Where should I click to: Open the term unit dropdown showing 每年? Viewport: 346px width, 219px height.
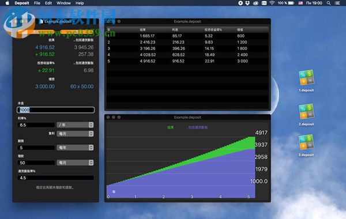75,148
